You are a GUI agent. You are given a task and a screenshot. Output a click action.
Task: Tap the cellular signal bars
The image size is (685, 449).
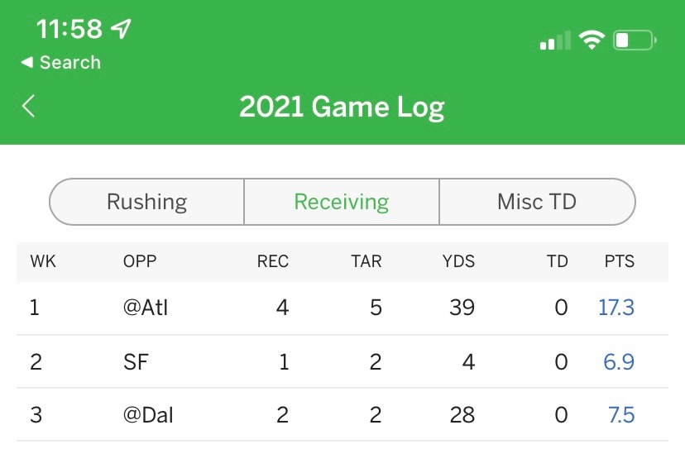555,41
